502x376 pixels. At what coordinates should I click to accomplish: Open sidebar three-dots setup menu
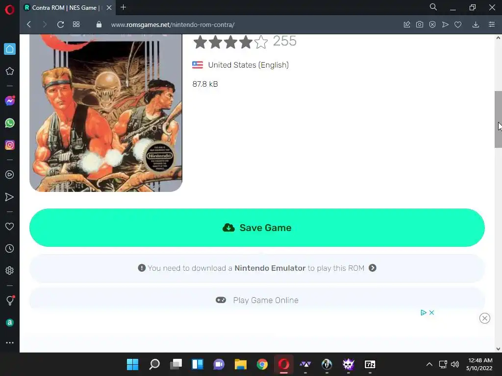tap(10, 342)
